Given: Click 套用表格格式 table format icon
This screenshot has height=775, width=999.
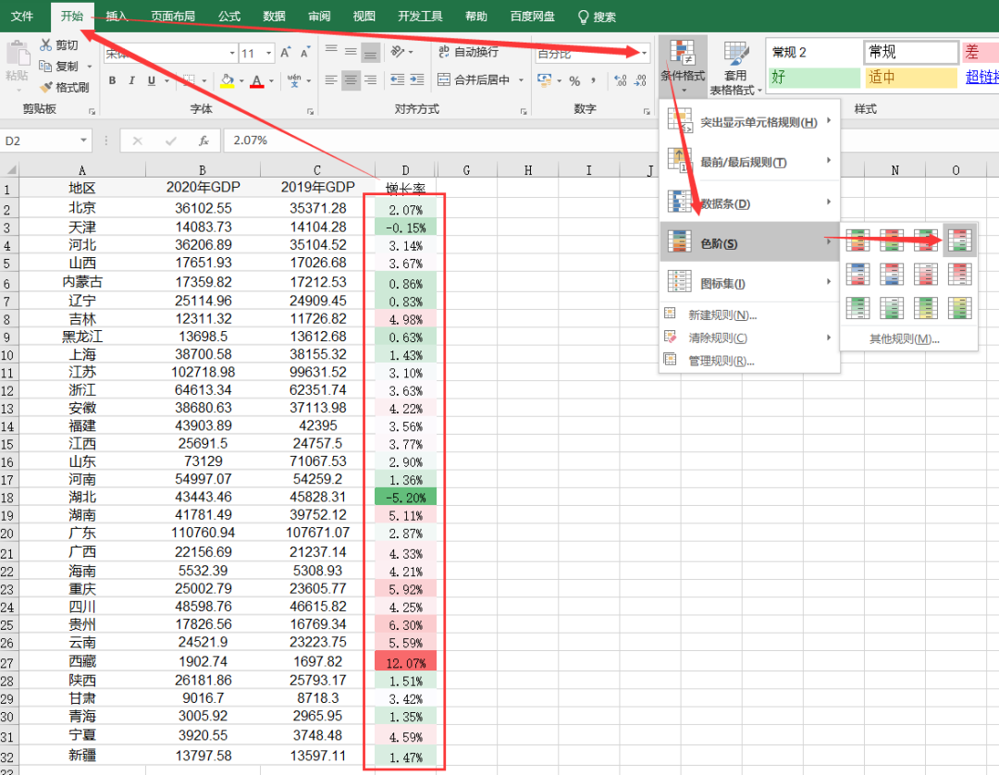Looking at the screenshot, I should click(x=734, y=65).
